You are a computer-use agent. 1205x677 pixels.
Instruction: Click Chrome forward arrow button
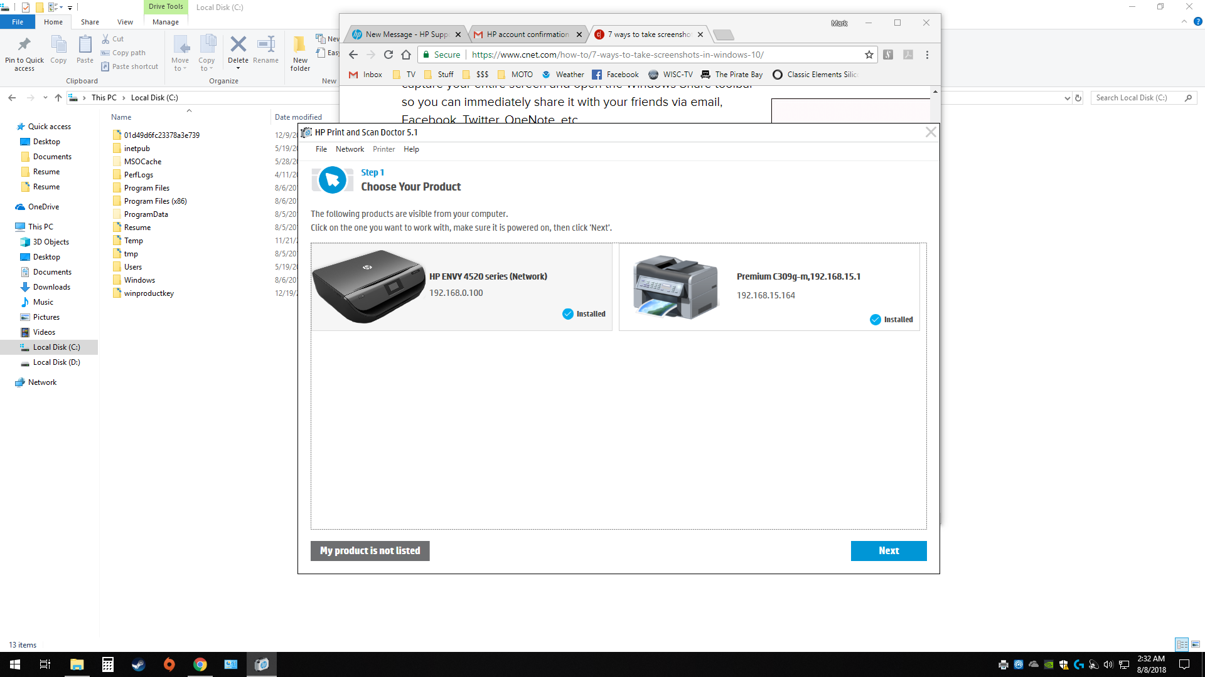(x=371, y=55)
